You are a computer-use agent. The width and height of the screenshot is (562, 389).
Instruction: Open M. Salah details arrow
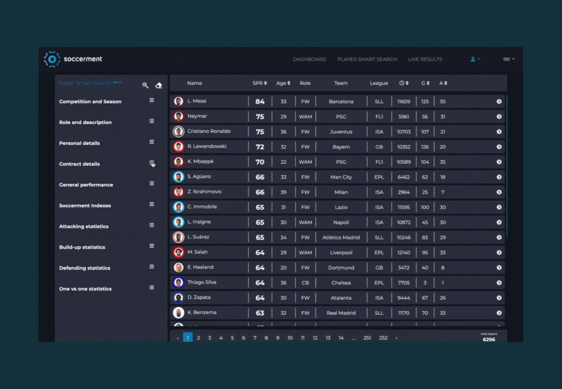tap(499, 253)
